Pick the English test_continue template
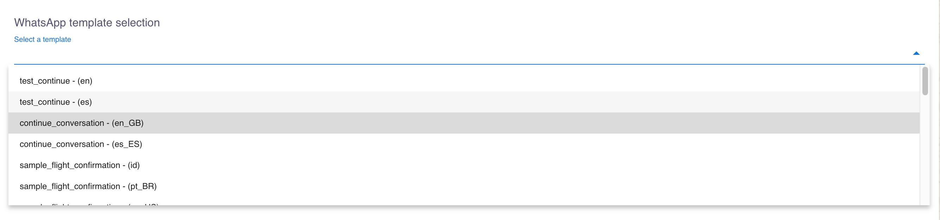940x220 pixels. coord(56,81)
